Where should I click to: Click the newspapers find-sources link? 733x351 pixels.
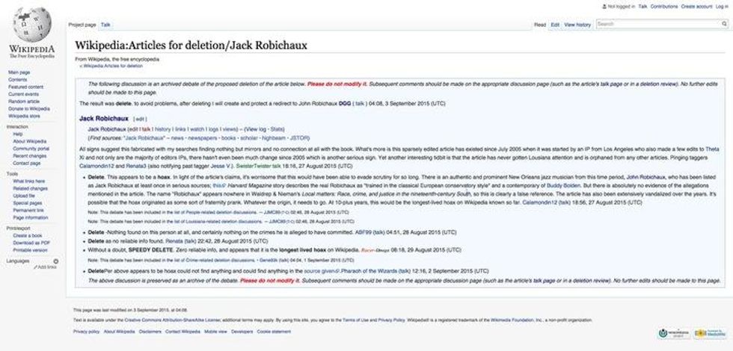203,138
